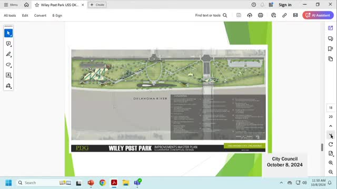Open the All tools menu
The height and width of the screenshot is (189, 337).
pyautogui.click(x=10, y=15)
